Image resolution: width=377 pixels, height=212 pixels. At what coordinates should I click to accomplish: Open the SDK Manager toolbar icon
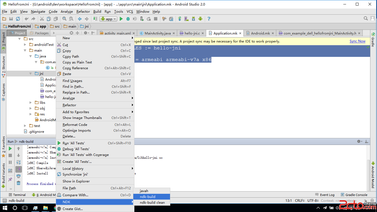tap(193, 19)
